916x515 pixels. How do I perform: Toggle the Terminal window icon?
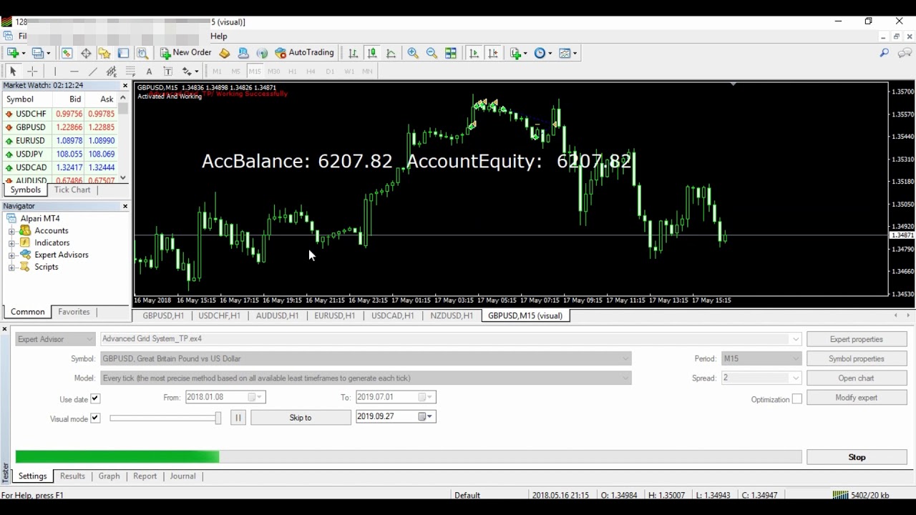click(x=123, y=53)
